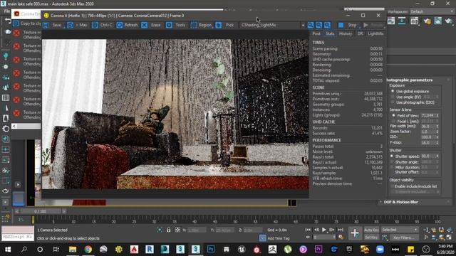Open Google Chrome from taskbar

pyautogui.click(x=88, y=250)
